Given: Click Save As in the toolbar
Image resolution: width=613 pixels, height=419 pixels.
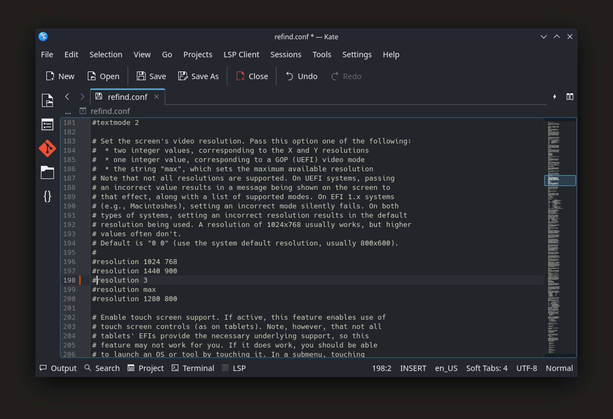Looking at the screenshot, I should (x=199, y=76).
